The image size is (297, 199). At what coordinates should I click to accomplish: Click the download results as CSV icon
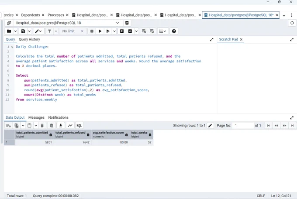[61, 126]
